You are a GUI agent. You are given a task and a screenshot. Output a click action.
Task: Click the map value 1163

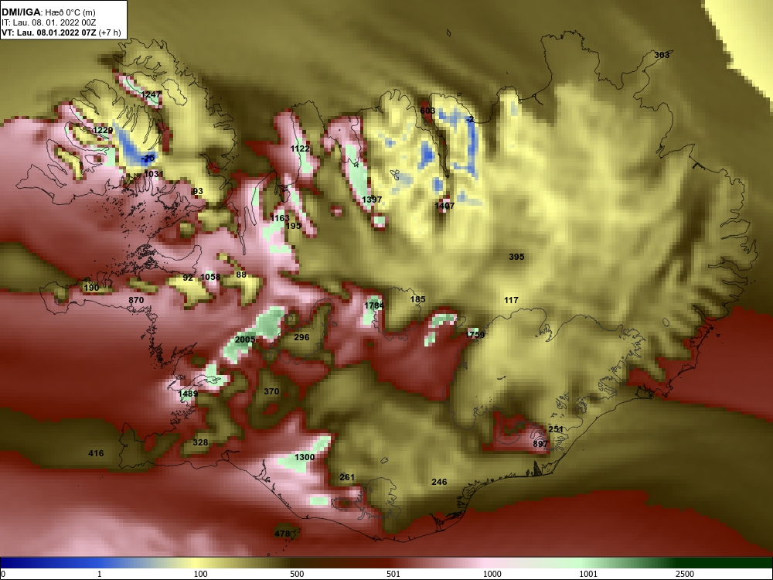(x=280, y=218)
